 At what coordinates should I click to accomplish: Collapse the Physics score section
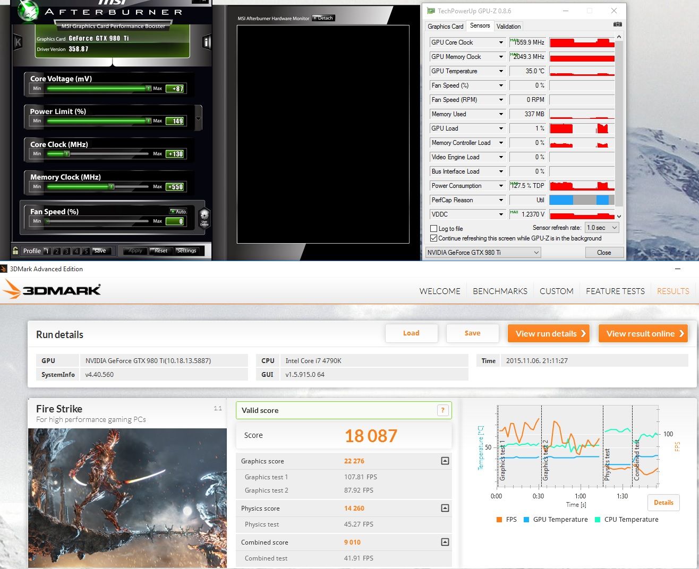pyautogui.click(x=445, y=508)
